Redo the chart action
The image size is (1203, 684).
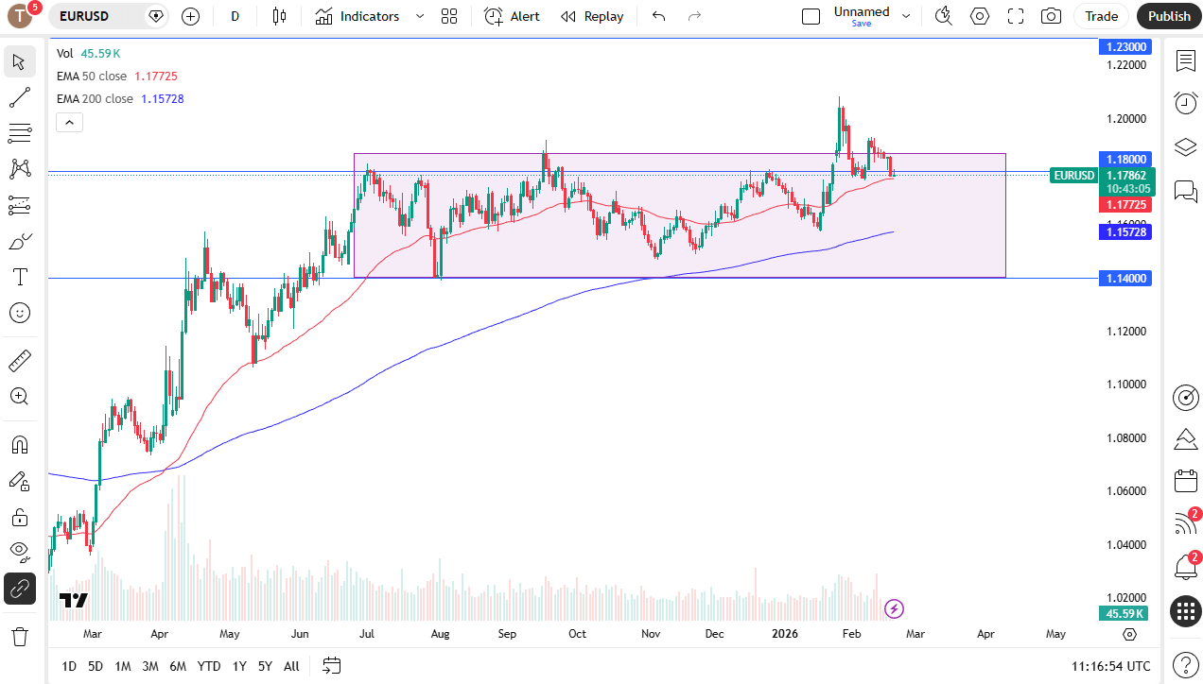coord(695,16)
